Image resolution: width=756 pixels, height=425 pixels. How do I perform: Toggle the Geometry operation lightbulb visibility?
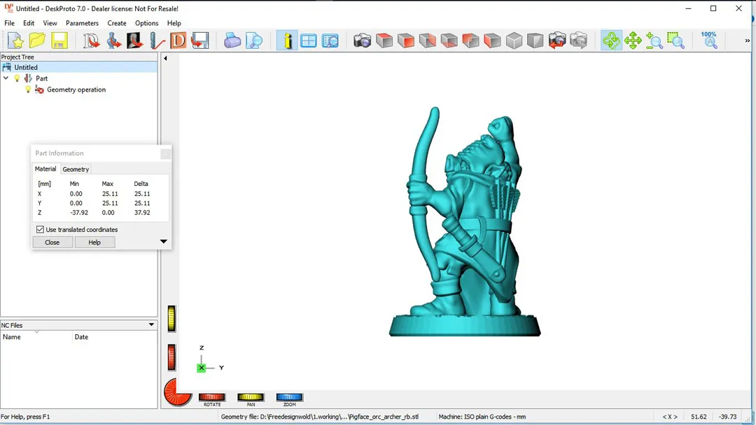pos(29,89)
